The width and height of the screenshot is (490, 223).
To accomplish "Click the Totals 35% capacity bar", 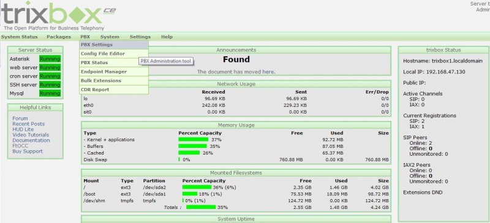I will point(201,207).
